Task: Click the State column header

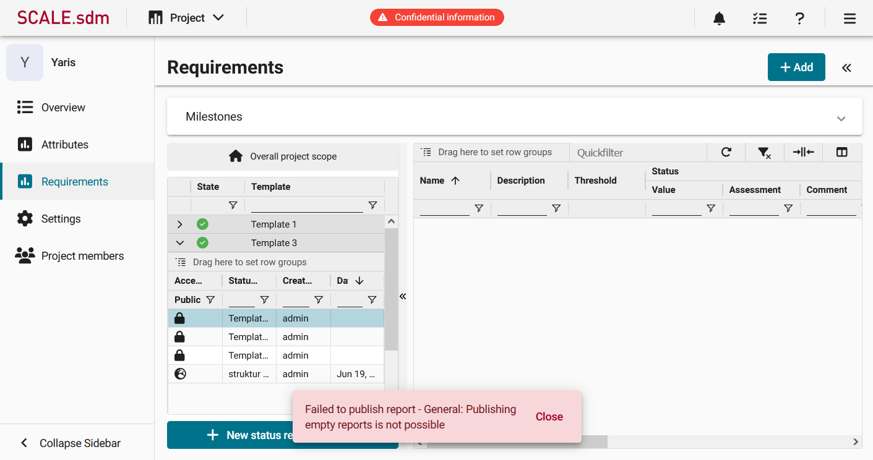Action: (208, 187)
